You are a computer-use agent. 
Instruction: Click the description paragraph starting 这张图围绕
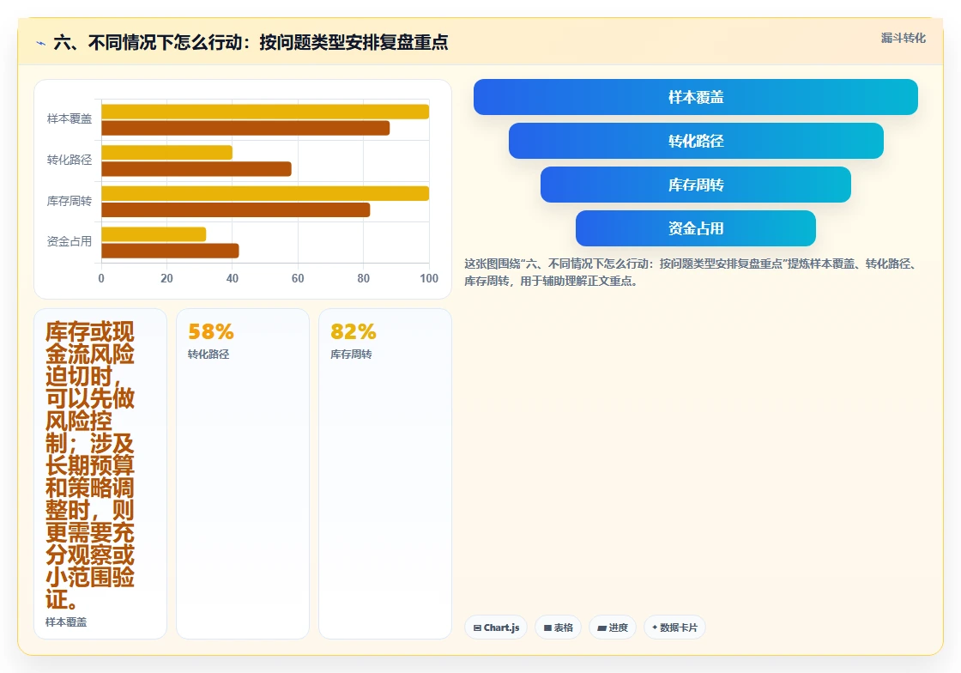pos(692,272)
